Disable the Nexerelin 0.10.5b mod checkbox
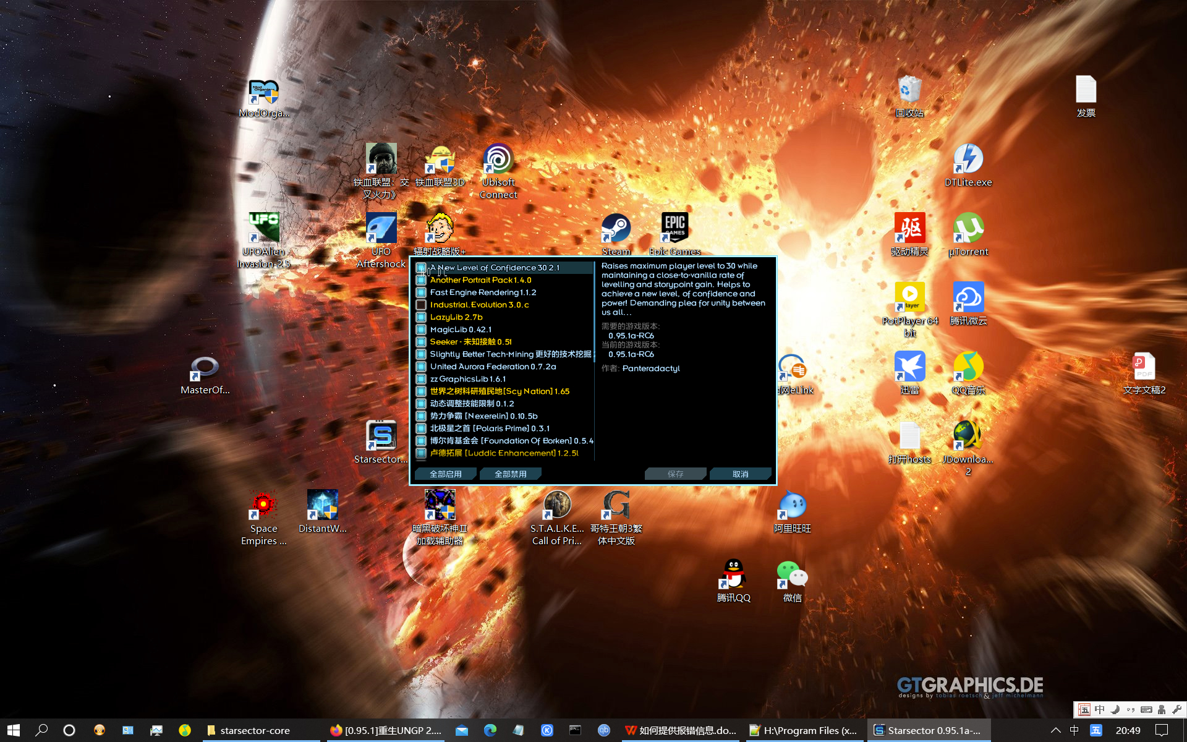 [x=421, y=416]
